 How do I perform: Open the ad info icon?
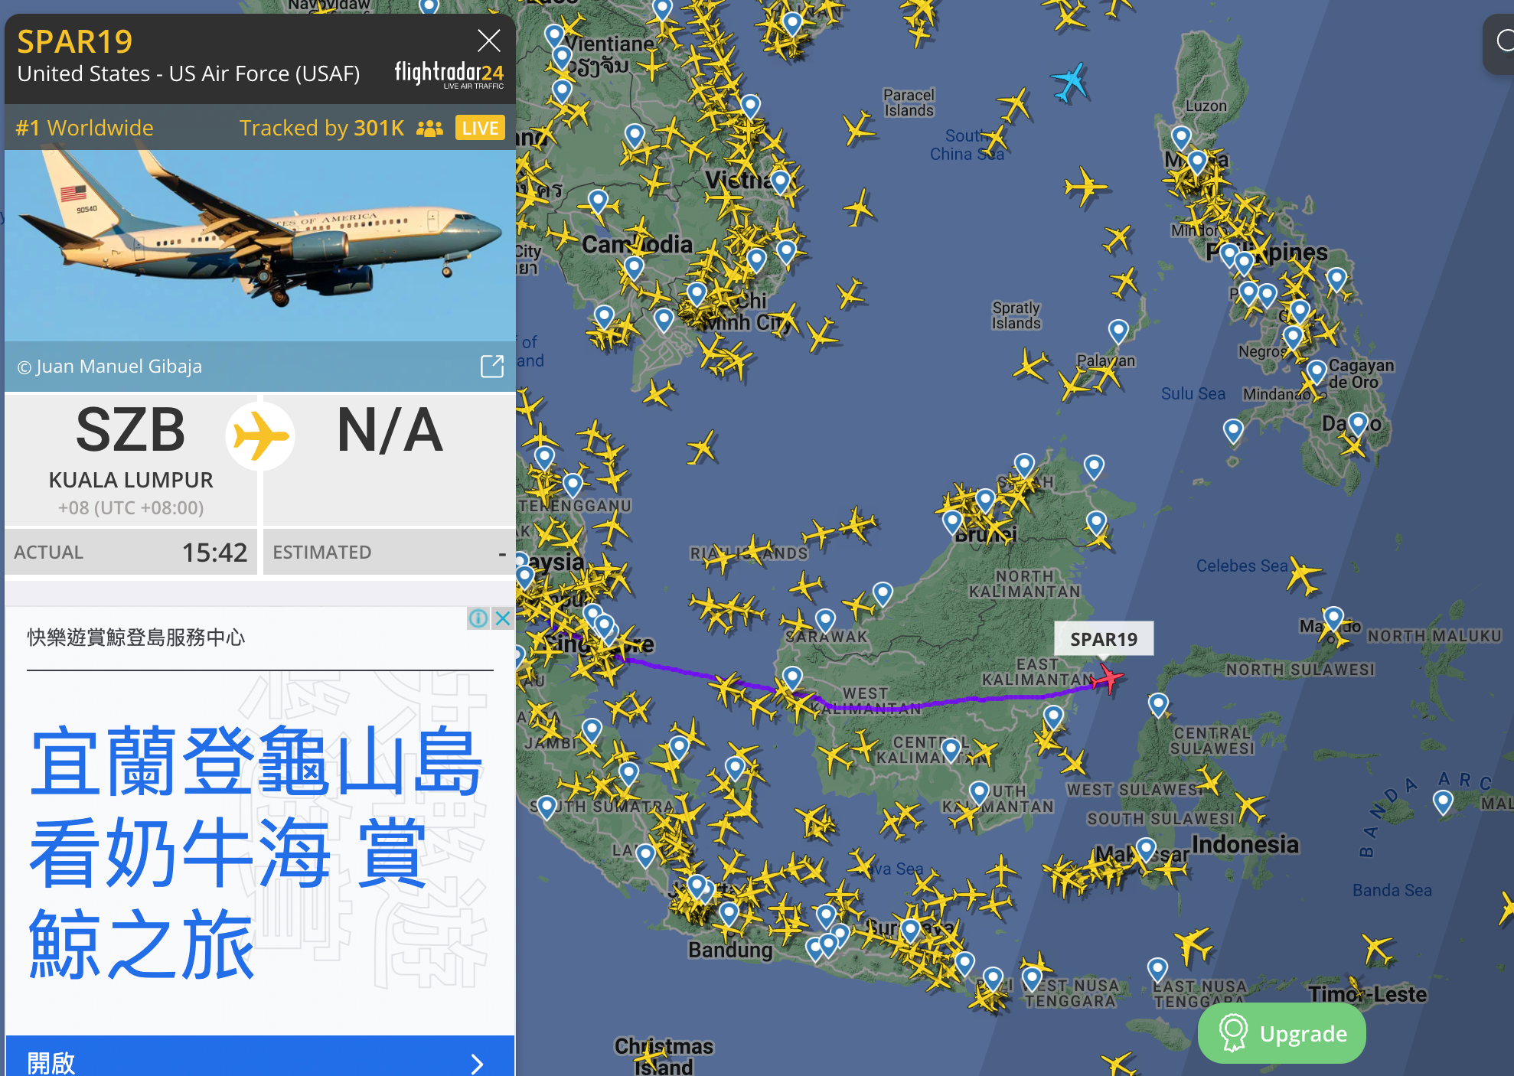tap(478, 618)
